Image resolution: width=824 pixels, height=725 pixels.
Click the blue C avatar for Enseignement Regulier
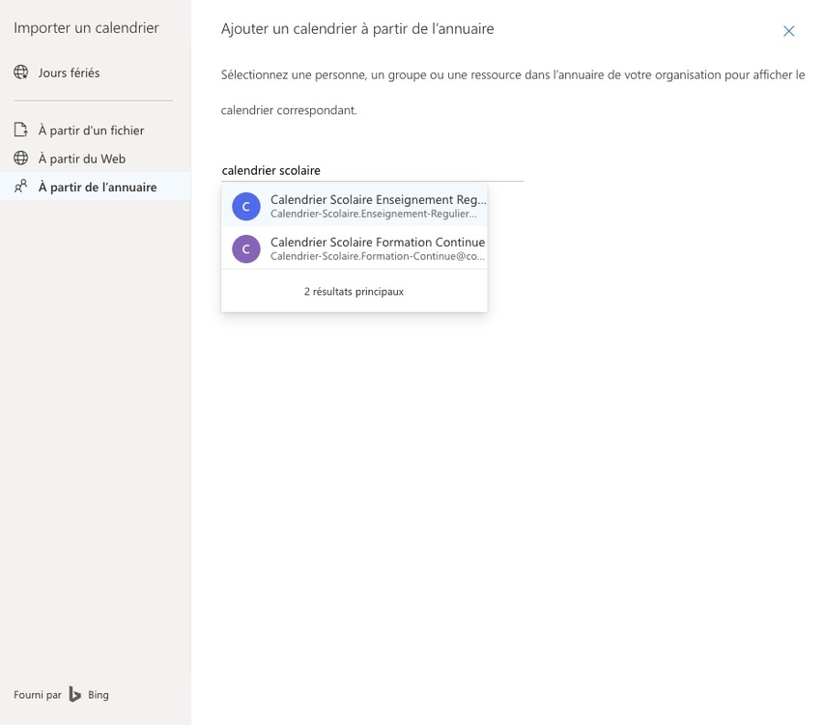[246, 206]
